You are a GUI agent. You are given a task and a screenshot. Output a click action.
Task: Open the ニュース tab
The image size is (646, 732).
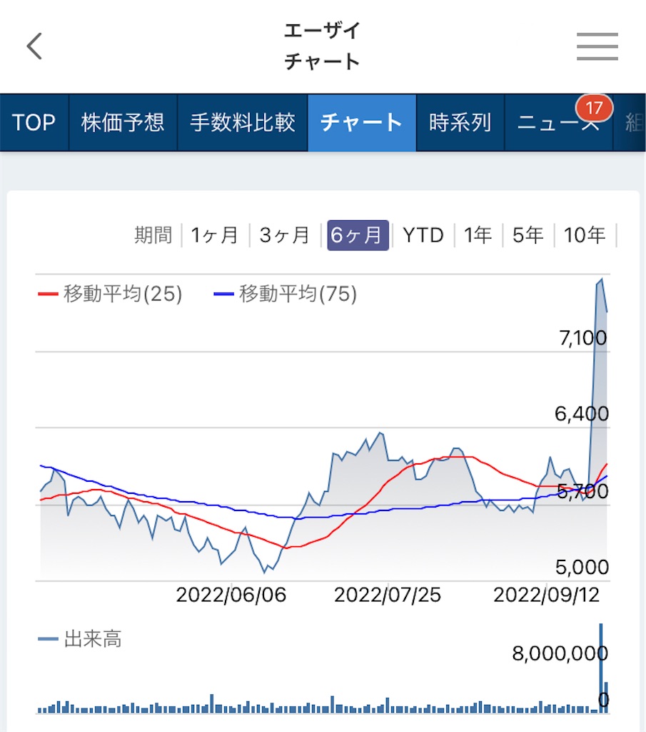coord(558,123)
